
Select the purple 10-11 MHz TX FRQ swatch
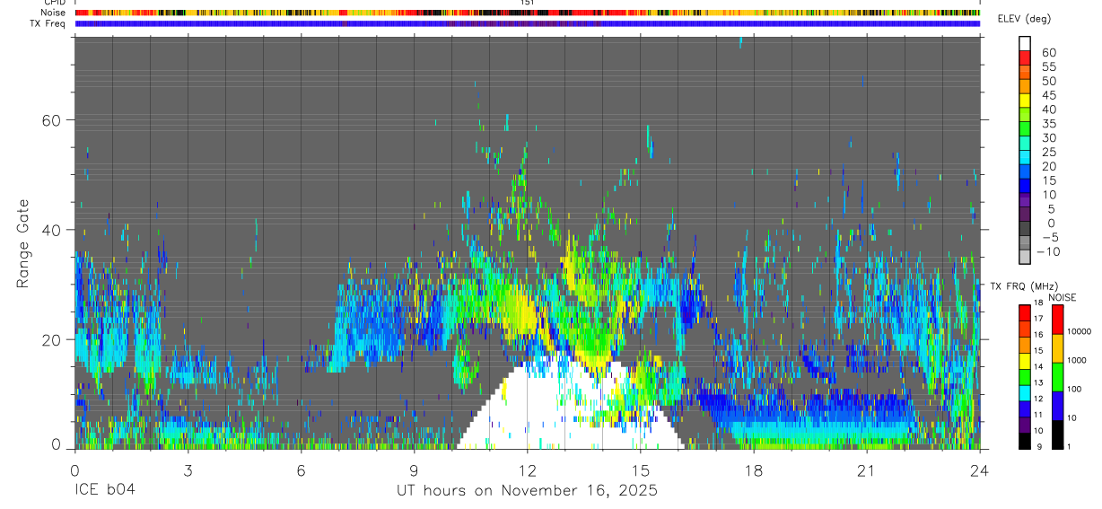pyautogui.click(x=1025, y=425)
